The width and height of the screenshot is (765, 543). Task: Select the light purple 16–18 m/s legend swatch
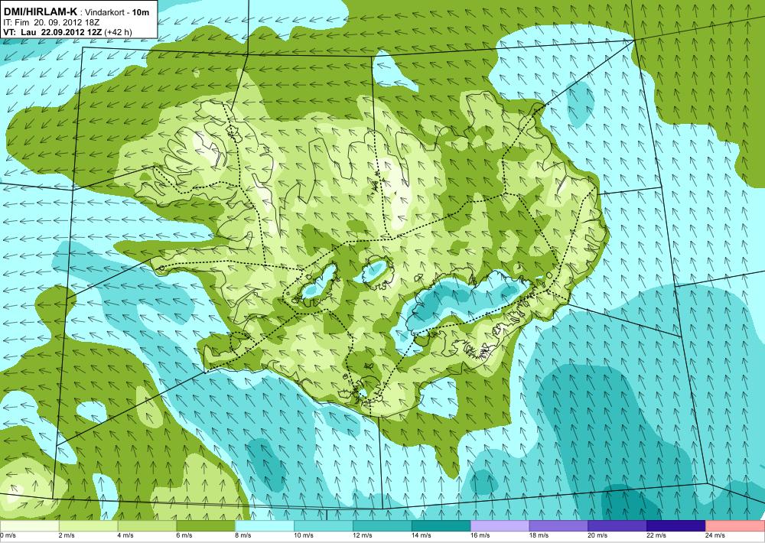[500, 526]
